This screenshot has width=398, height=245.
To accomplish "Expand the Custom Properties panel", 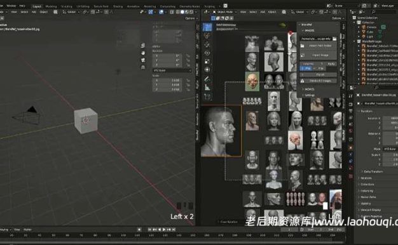I will (x=371, y=216).
